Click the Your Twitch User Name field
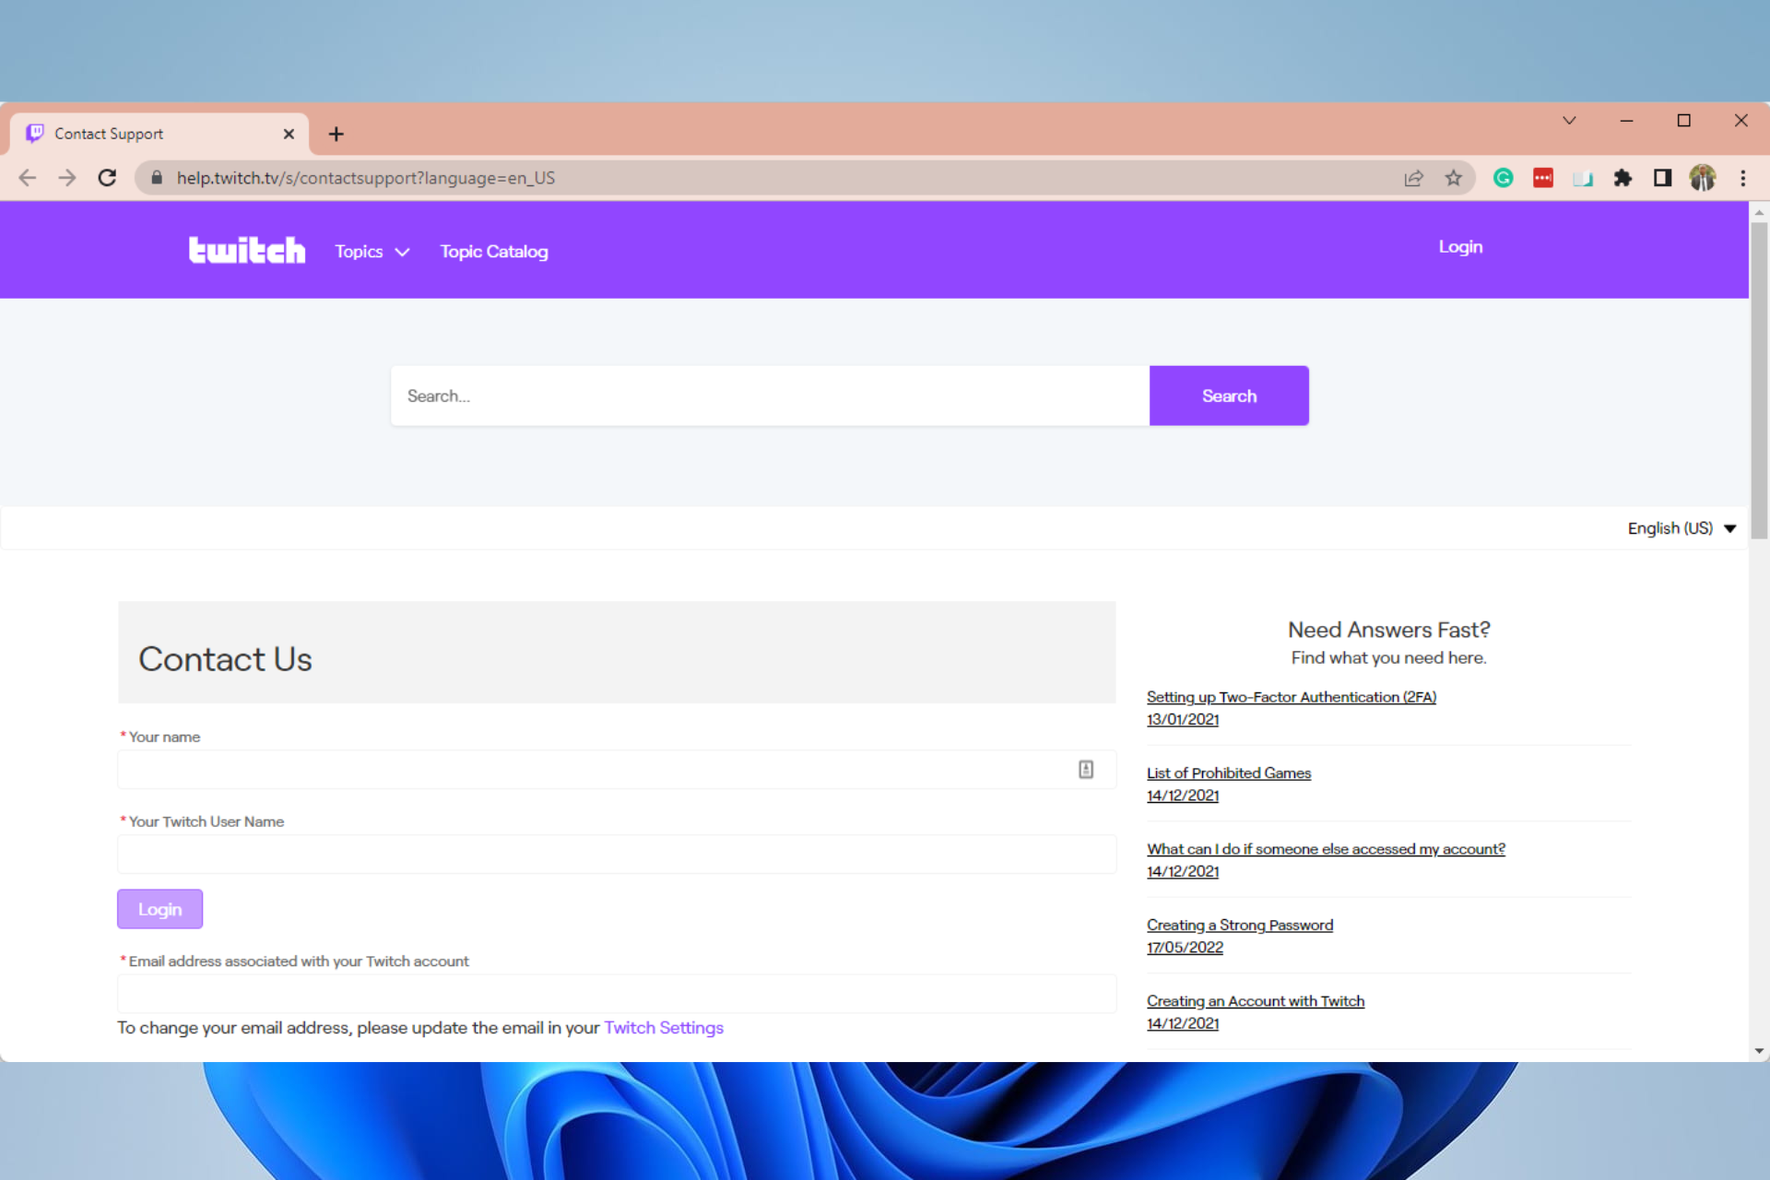 click(x=617, y=854)
